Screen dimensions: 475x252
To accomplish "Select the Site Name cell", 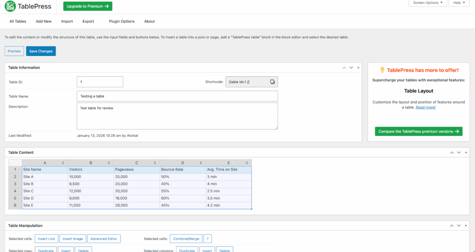I will click(x=45, y=170).
